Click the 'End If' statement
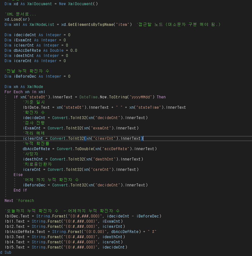 (x=20, y=190)
